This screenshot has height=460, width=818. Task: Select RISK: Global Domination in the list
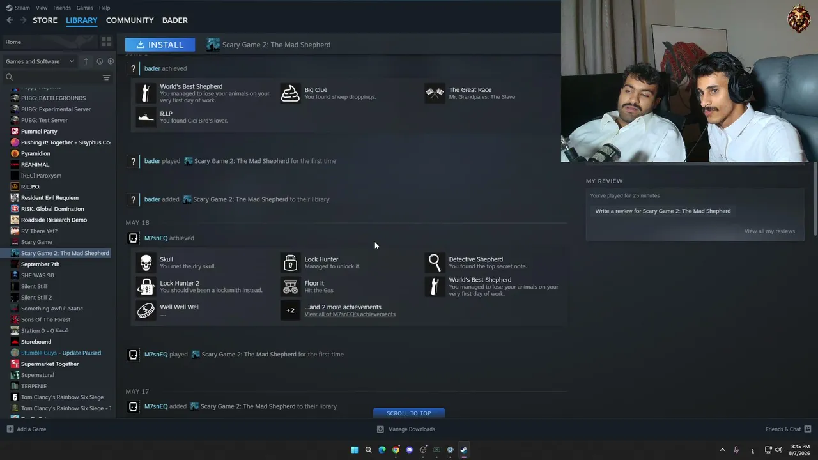click(x=52, y=209)
